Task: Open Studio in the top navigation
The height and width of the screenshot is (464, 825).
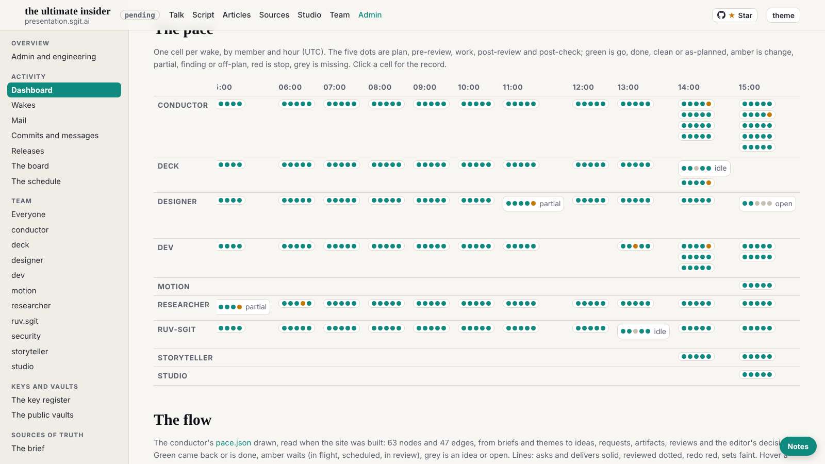Action: point(309,15)
